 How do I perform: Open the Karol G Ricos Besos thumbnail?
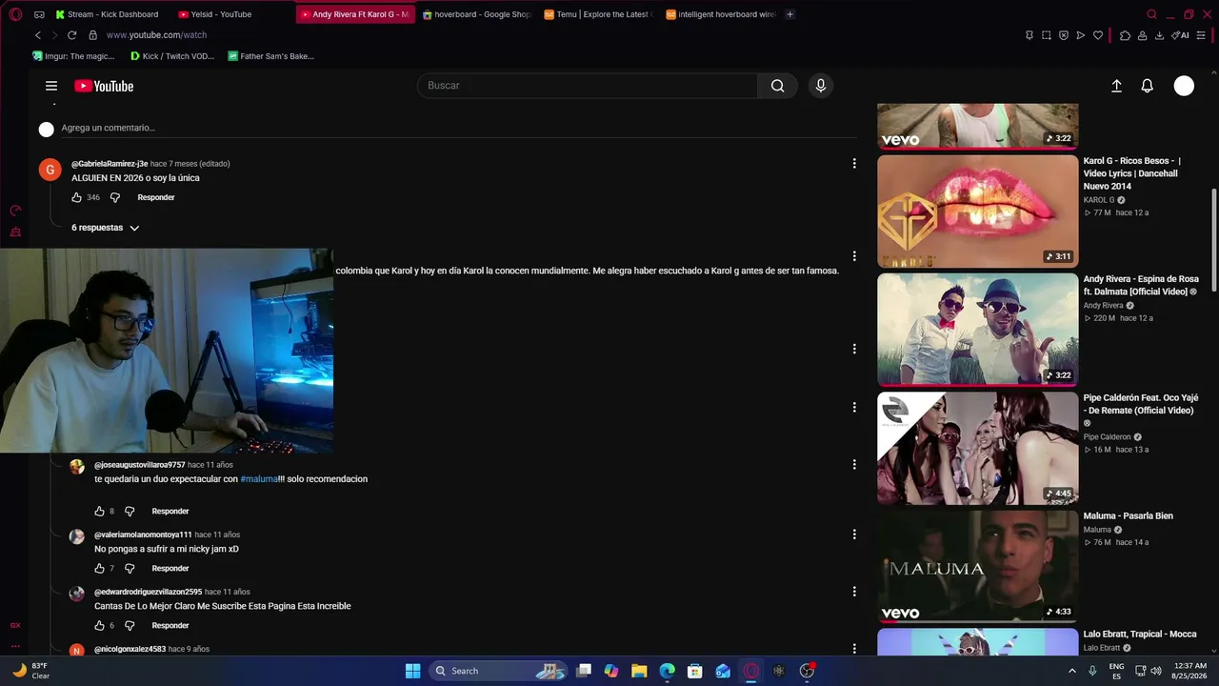[x=978, y=211]
